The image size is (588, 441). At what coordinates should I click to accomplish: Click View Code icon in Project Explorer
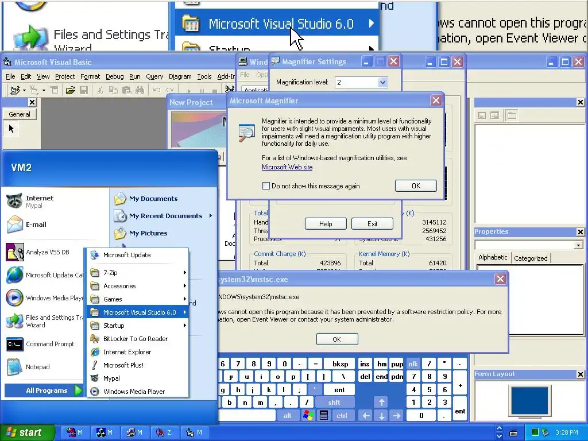pyautogui.click(x=482, y=115)
